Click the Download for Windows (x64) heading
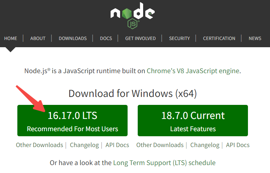270x173 pixels. (133, 94)
